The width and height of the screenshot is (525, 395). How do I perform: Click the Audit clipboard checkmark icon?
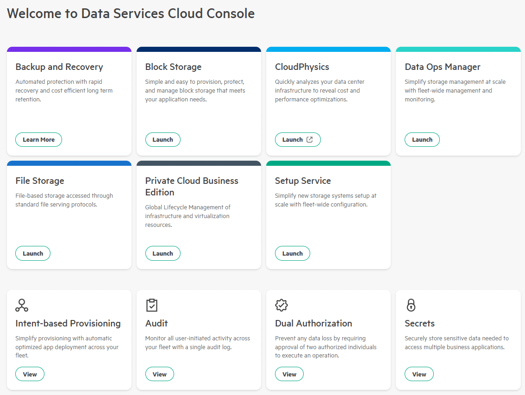click(151, 305)
